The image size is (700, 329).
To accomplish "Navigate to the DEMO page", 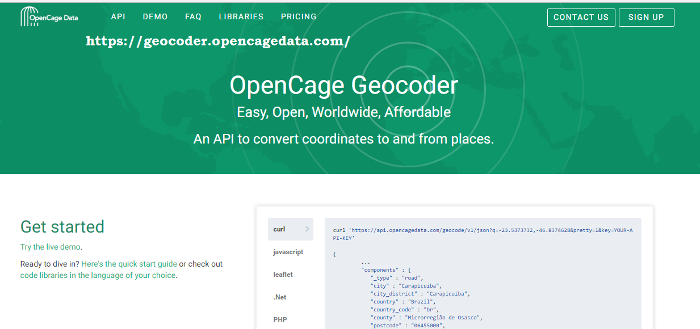I will coord(155,16).
